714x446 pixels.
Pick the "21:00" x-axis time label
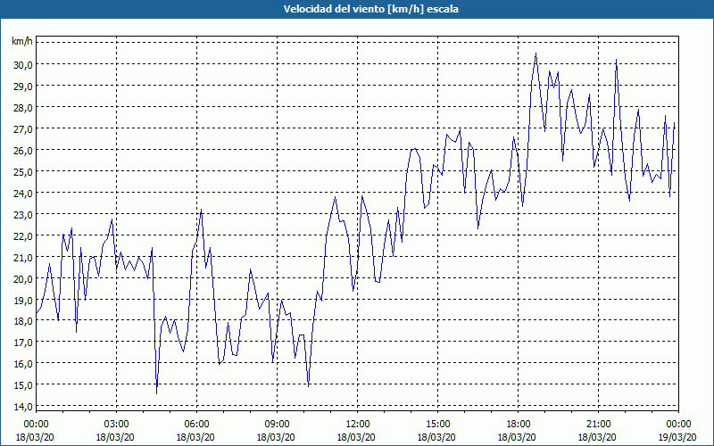[x=598, y=425]
